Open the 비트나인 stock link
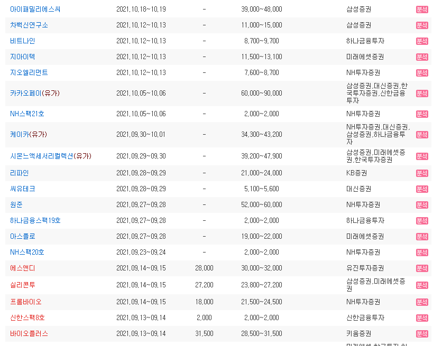The width and height of the screenshot is (433, 346). pyautogui.click(x=23, y=41)
